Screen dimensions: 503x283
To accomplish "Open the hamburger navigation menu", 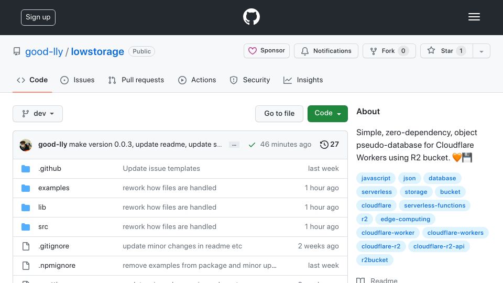I will point(474,17).
